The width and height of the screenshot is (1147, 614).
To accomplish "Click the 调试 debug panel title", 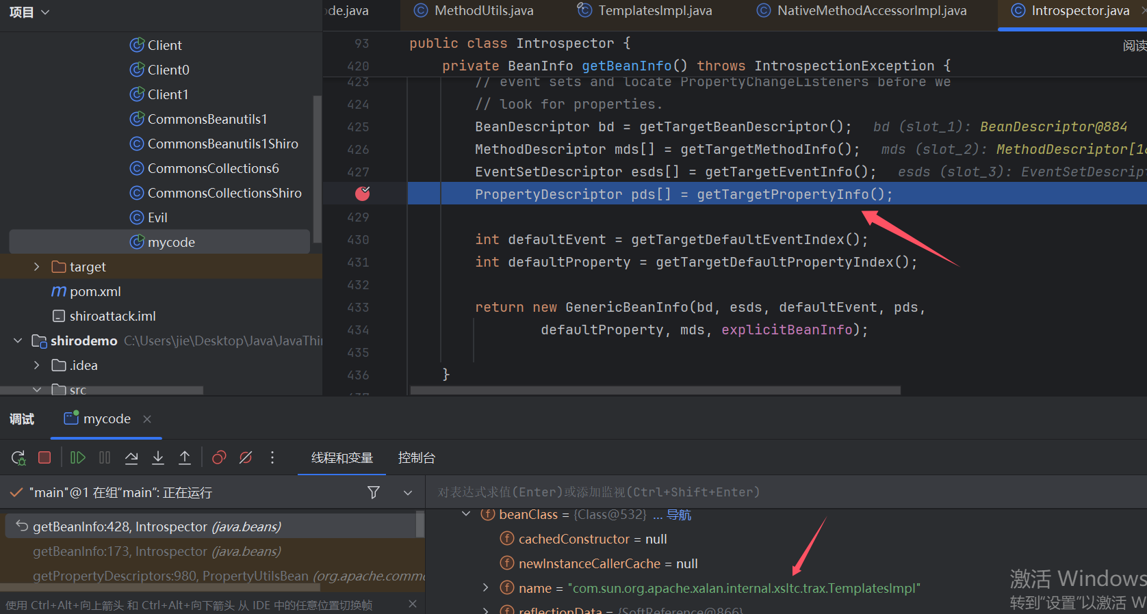I will (x=22, y=418).
